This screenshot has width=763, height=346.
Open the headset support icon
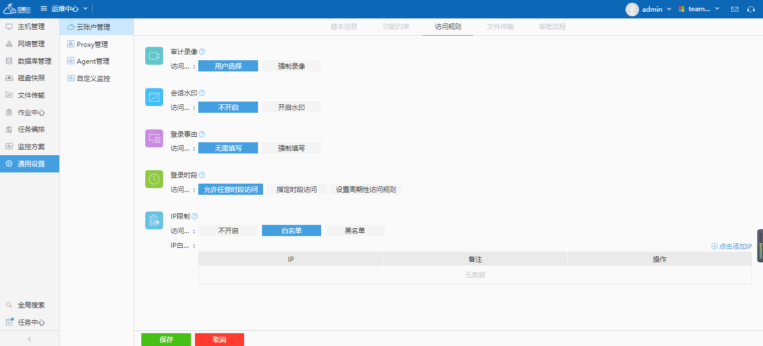751,9
